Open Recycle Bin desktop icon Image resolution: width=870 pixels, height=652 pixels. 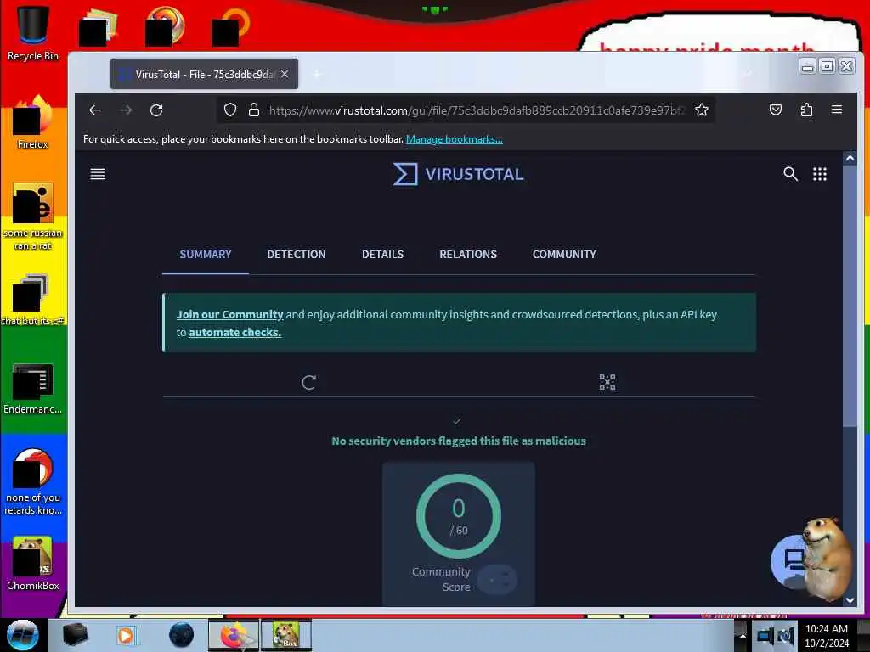coord(33,33)
